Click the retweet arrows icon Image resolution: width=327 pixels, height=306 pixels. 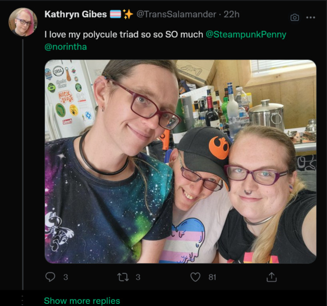pos(123,277)
